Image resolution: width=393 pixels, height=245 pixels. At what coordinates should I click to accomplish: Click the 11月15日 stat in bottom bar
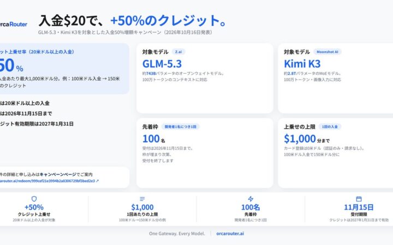[359, 207]
